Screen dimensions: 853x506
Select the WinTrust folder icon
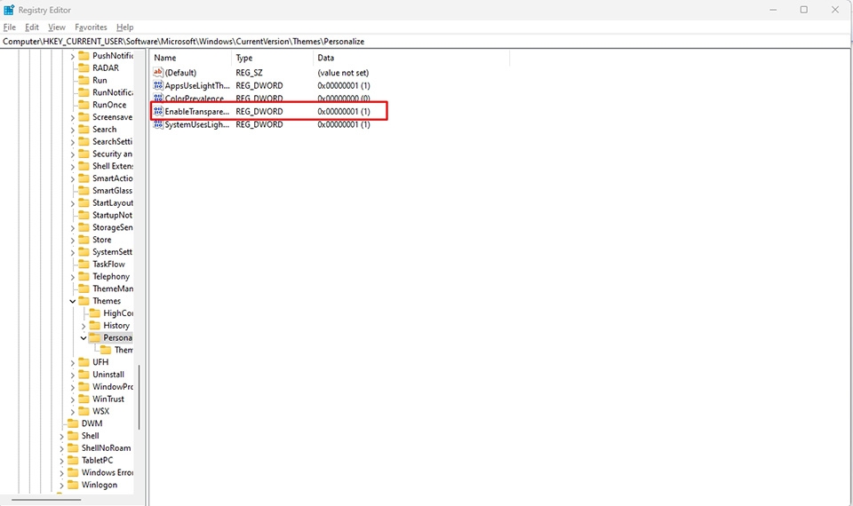pos(84,399)
